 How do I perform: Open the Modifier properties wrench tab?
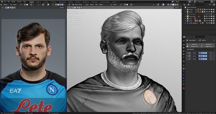pyautogui.click(x=184, y=68)
